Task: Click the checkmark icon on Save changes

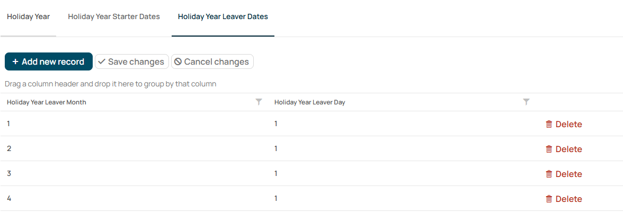Action: click(x=102, y=61)
